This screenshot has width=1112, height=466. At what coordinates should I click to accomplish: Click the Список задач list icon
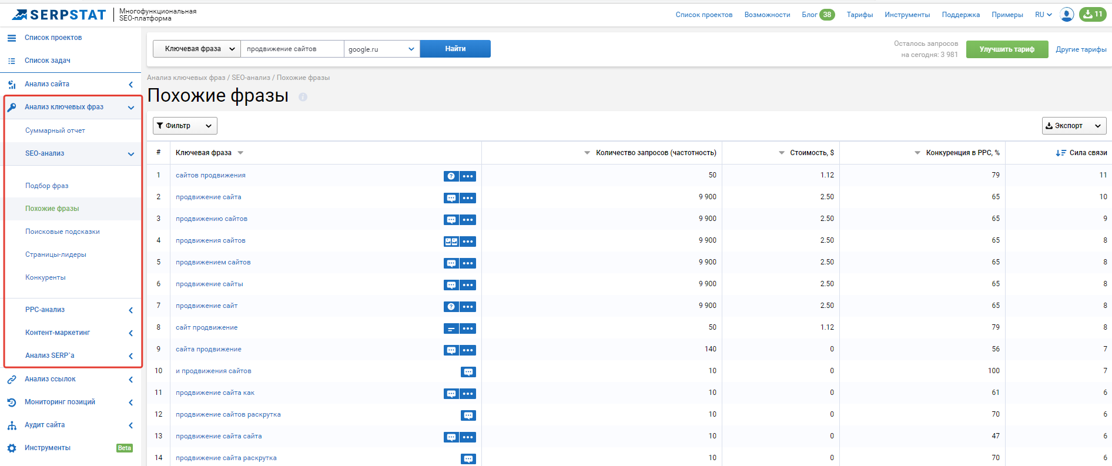point(12,61)
